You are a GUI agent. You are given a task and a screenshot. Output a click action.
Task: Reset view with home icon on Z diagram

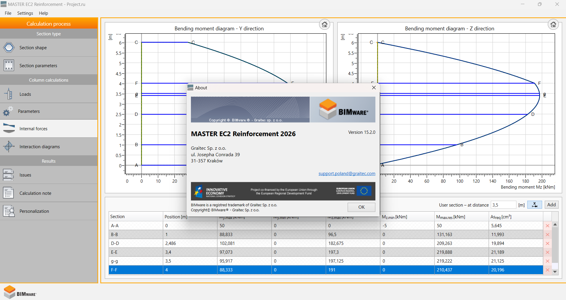click(x=553, y=24)
